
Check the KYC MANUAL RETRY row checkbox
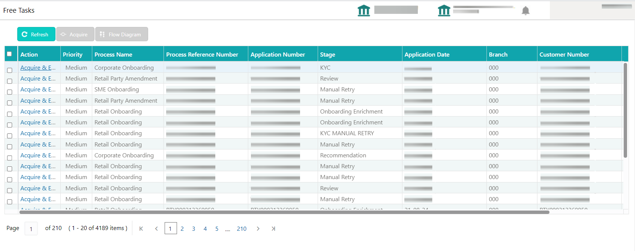pyautogui.click(x=10, y=136)
